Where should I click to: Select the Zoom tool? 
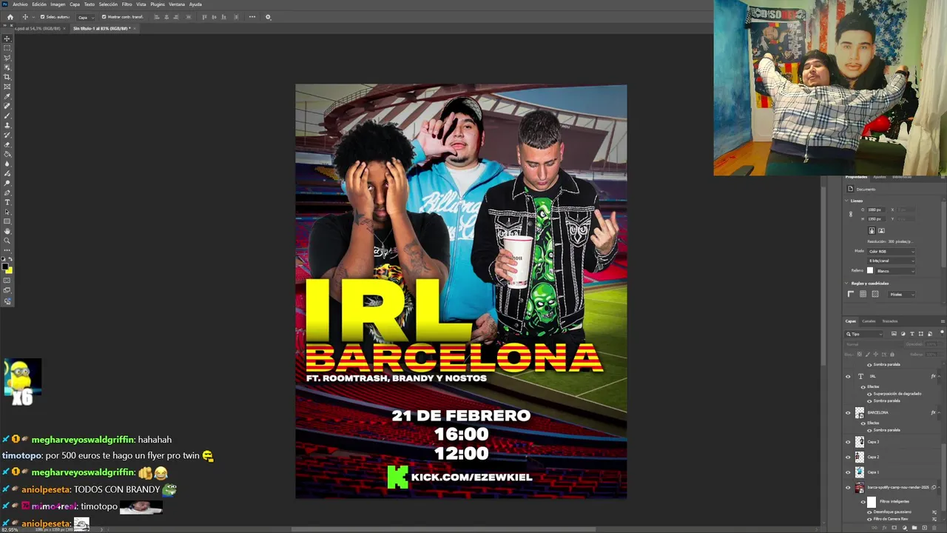coord(7,241)
